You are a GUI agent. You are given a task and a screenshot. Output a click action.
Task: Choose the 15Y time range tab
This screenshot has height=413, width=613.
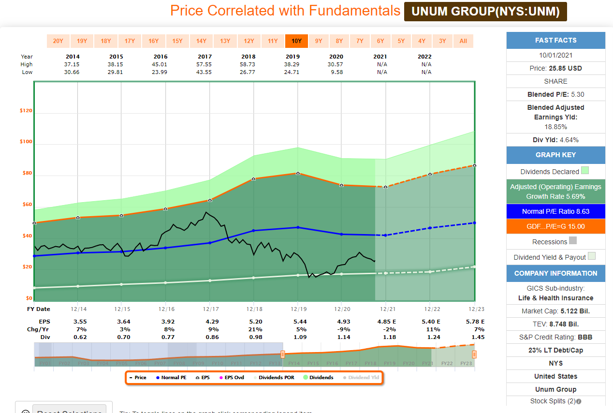pos(177,41)
